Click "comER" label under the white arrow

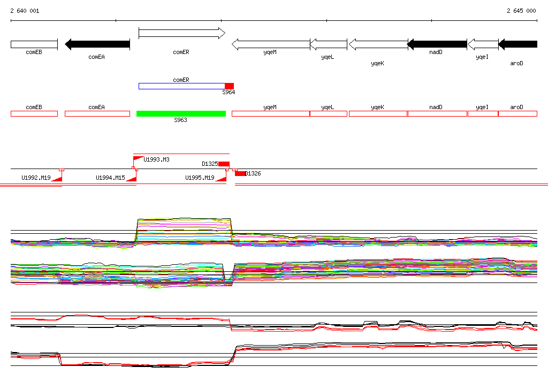pyautogui.click(x=181, y=52)
